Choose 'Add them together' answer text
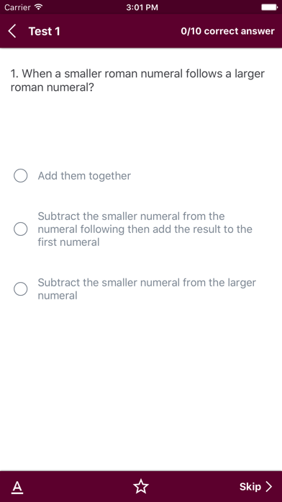This screenshot has width=282, height=502. pyautogui.click(x=84, y=176)
